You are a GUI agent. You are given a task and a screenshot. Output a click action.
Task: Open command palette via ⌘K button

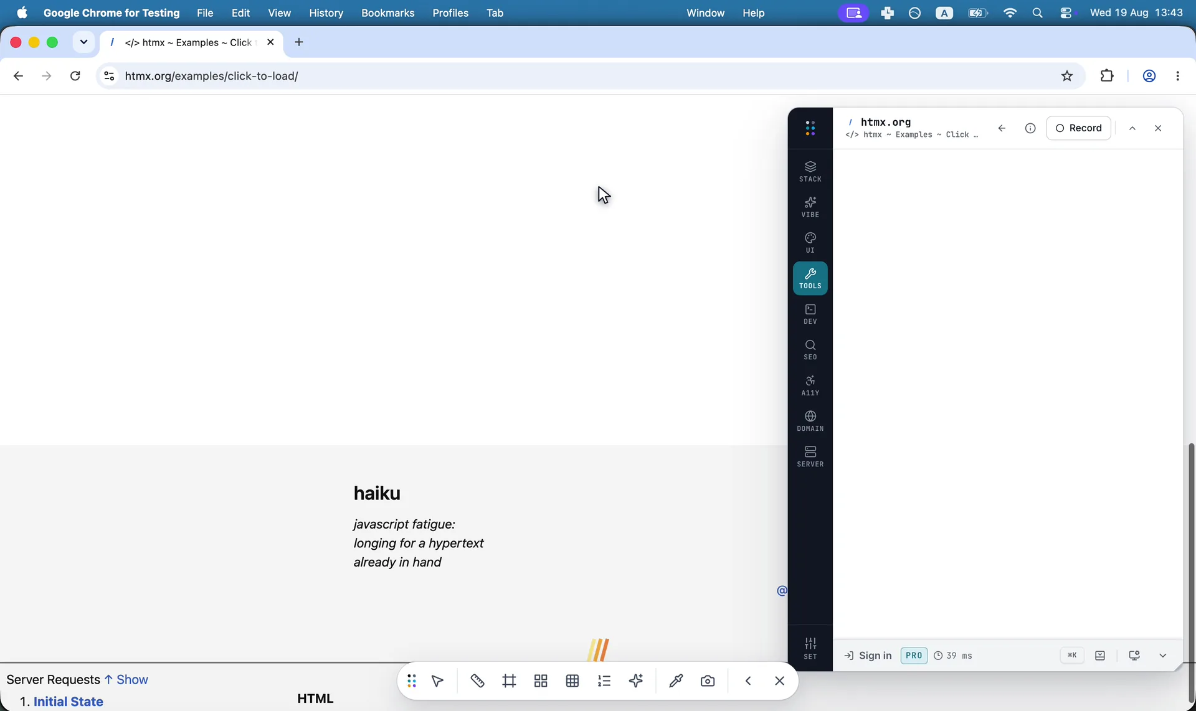pyautogui.click(x=1072, y=655)
